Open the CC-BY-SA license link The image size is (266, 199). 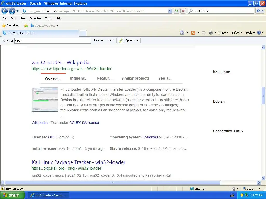click(x=84, y=123)
